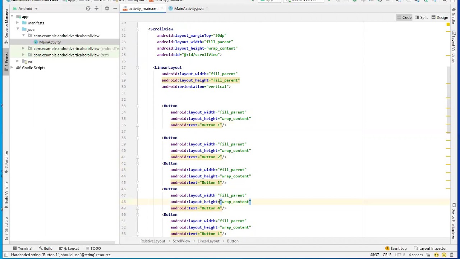Switch editor to Code view
Viewport: 460px width, 259px height.
tap(404, 18)
